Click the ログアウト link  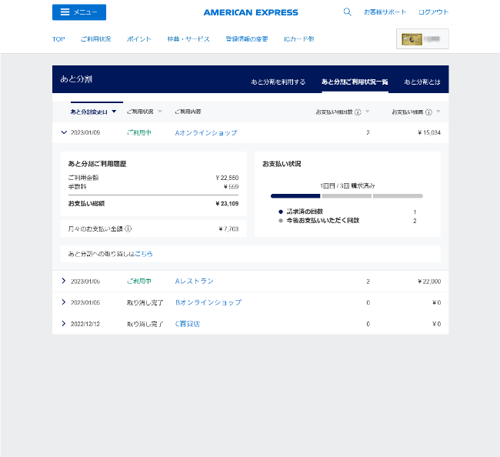click(433, 12)
